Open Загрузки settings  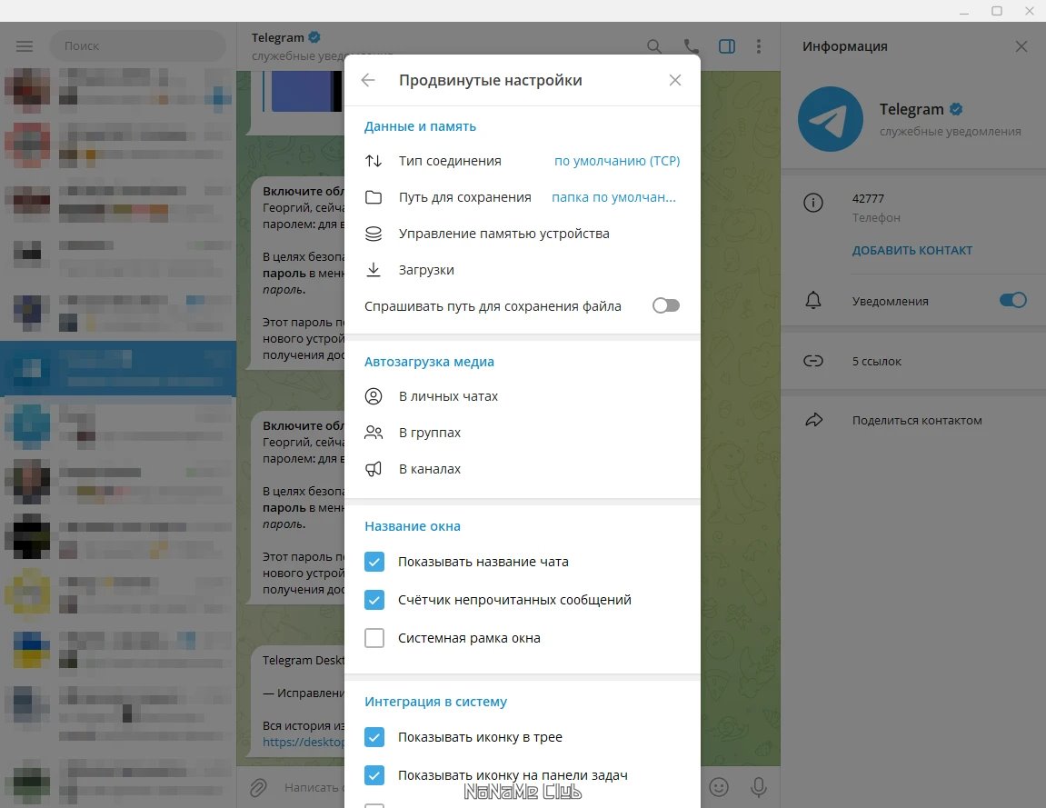click(426, 270)
